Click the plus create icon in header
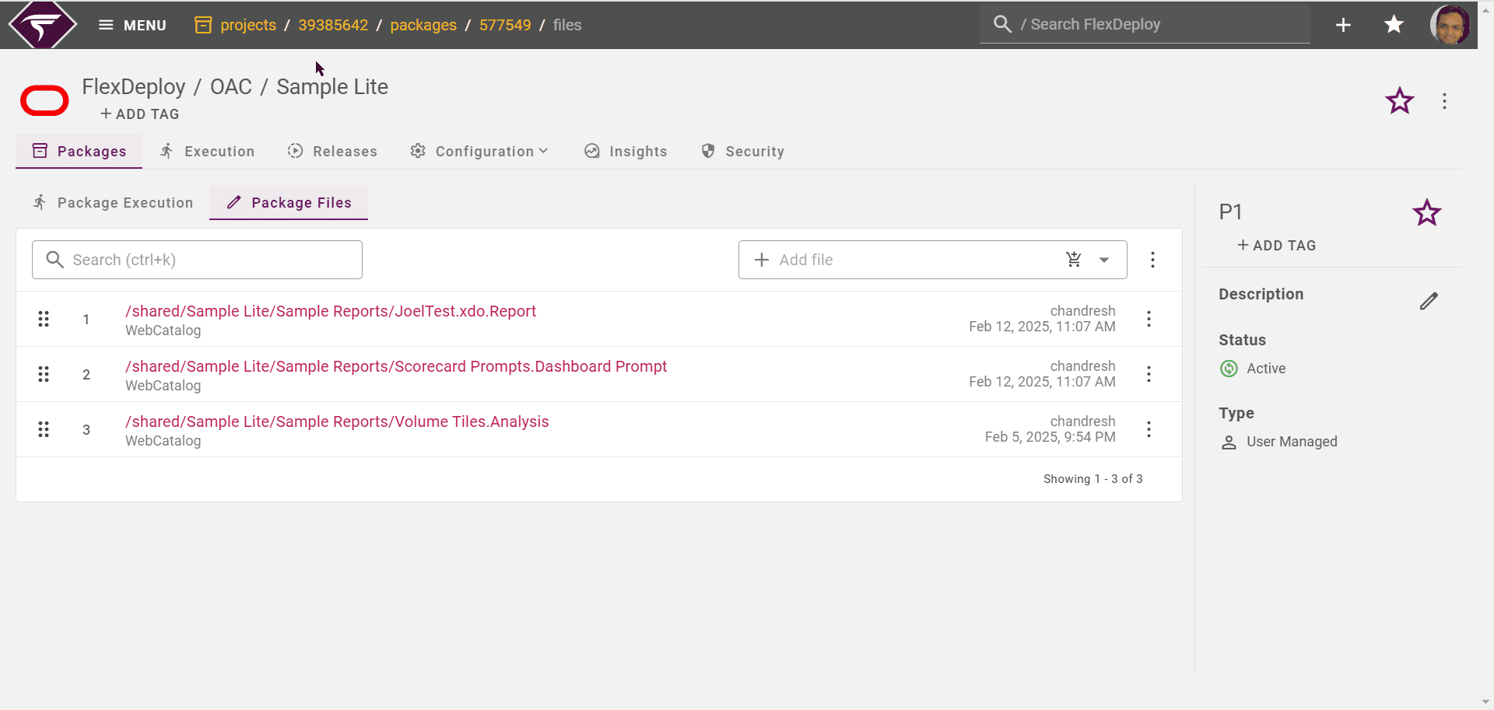This screenshot has width=1494, height=710. (x=1343, y=25)
